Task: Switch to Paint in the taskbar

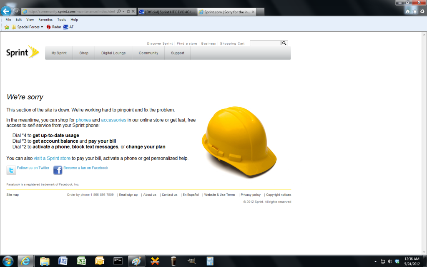Action: (x=136, y=261)
